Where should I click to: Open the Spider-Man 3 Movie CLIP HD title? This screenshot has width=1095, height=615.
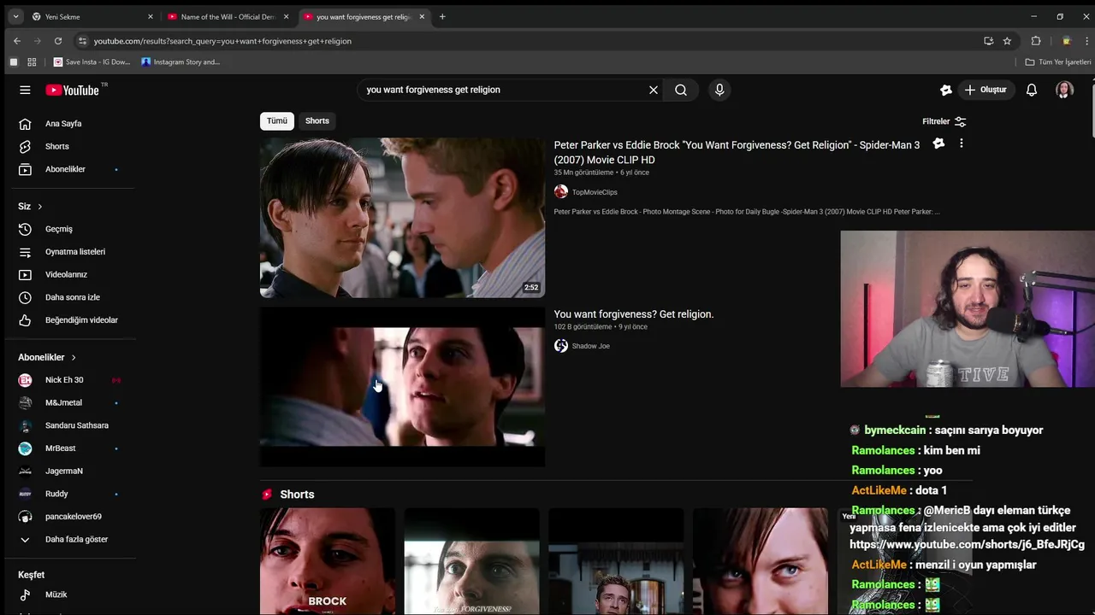point(737,152)
